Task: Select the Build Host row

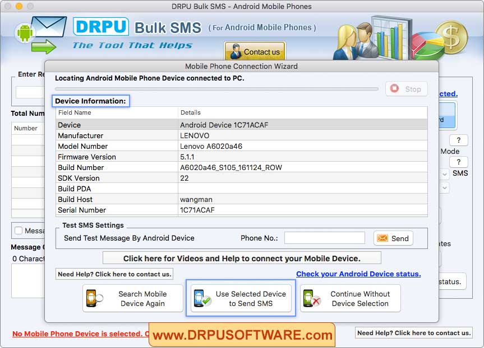Action: coord(242,199)
